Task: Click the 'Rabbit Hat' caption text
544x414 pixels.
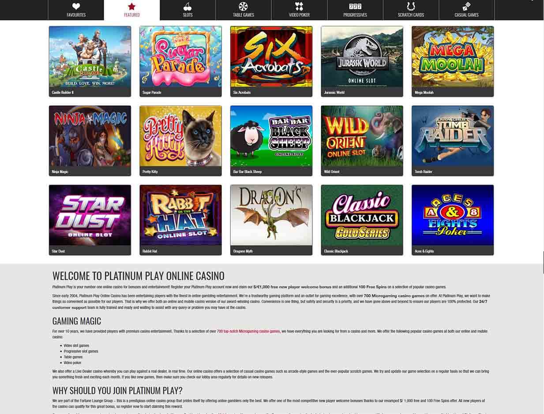Action: pos(150,251)
